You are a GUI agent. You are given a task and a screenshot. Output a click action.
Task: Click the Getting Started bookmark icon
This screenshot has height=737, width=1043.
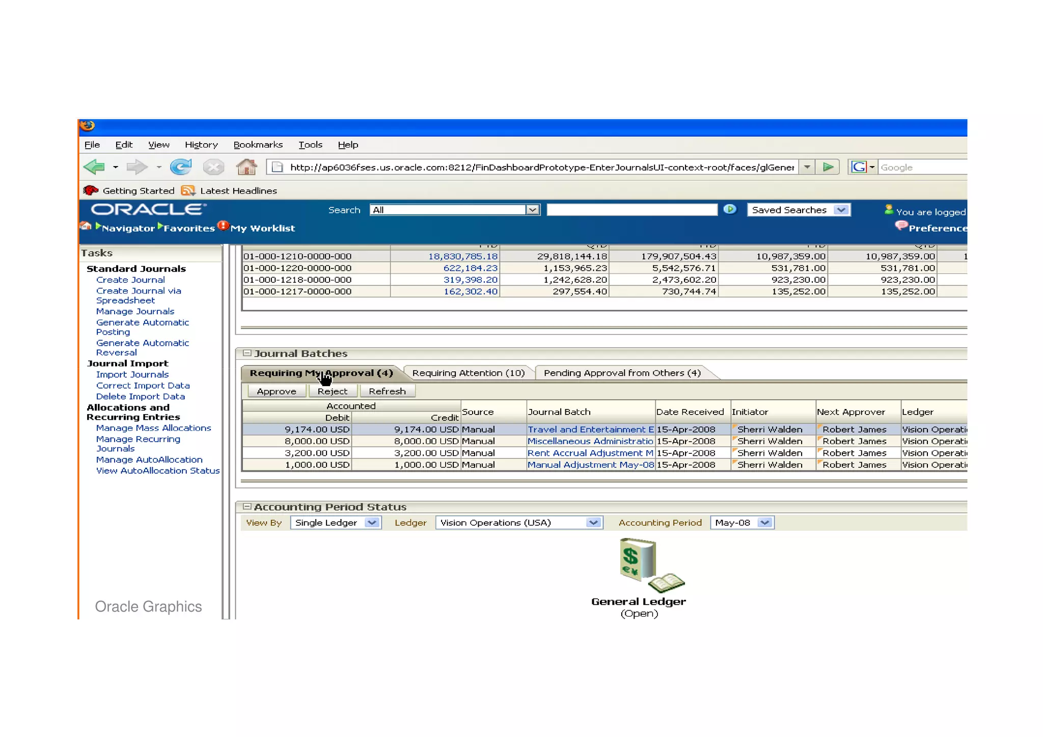click(x=91, y=190)
